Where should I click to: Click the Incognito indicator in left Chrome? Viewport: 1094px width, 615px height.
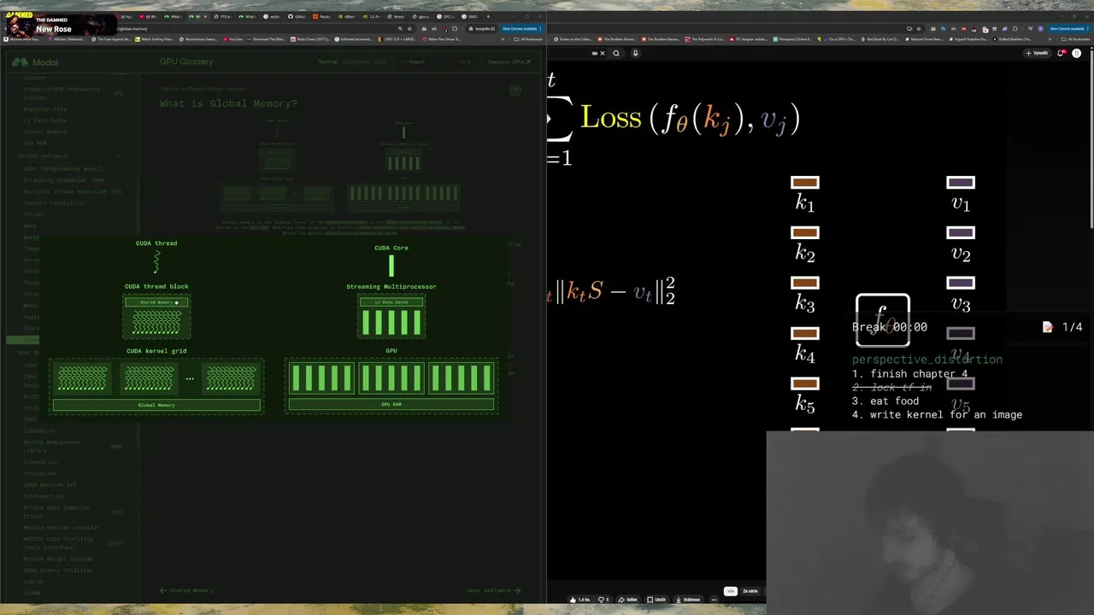(x=482, y=28)
